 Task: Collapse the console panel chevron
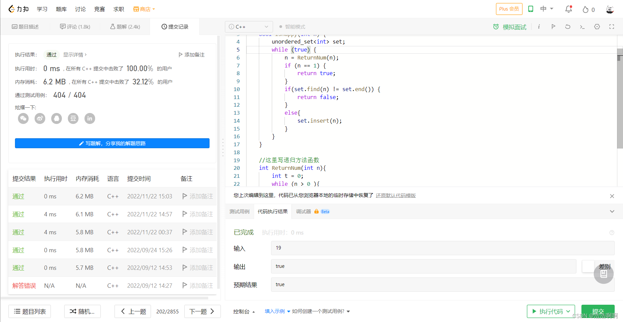point(612,211)
